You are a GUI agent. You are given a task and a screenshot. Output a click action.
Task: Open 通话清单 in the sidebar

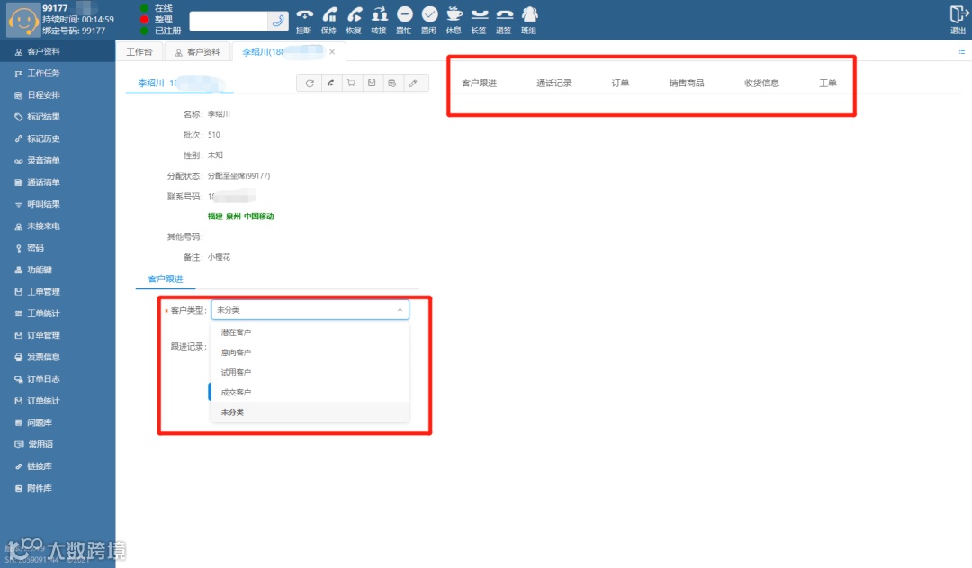58,182
